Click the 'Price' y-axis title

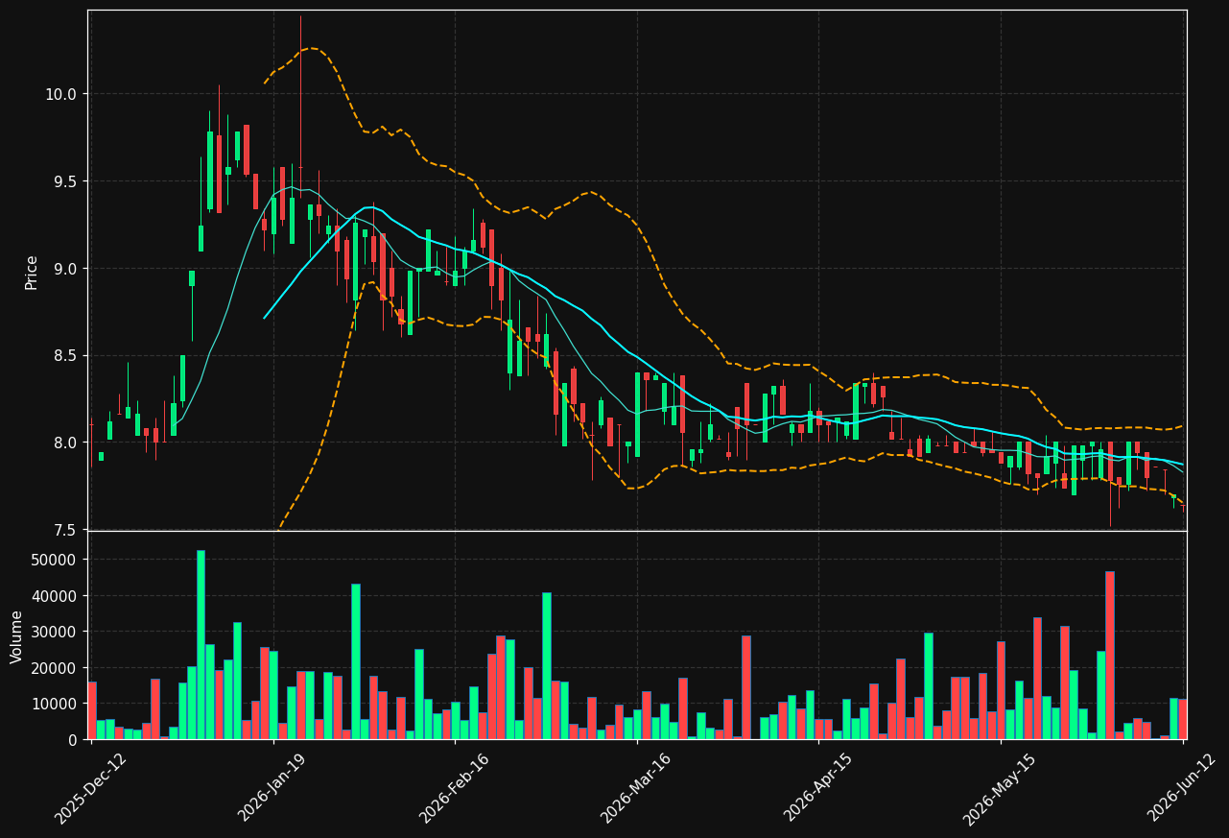pyautogui.click(x=32, y=272)
